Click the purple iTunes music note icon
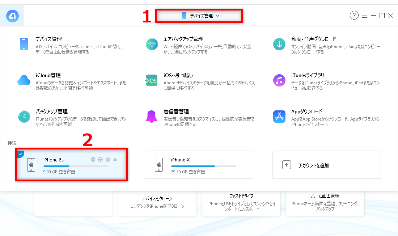Screen dimensions: 398x236 tap(279, 80)
